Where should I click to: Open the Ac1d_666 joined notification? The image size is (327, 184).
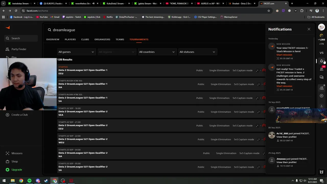[x=290, y=137]
